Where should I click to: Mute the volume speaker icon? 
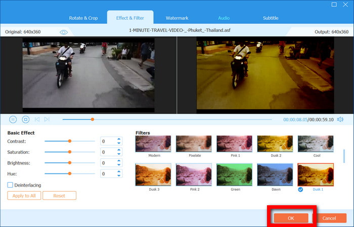[x=340, y=119]
